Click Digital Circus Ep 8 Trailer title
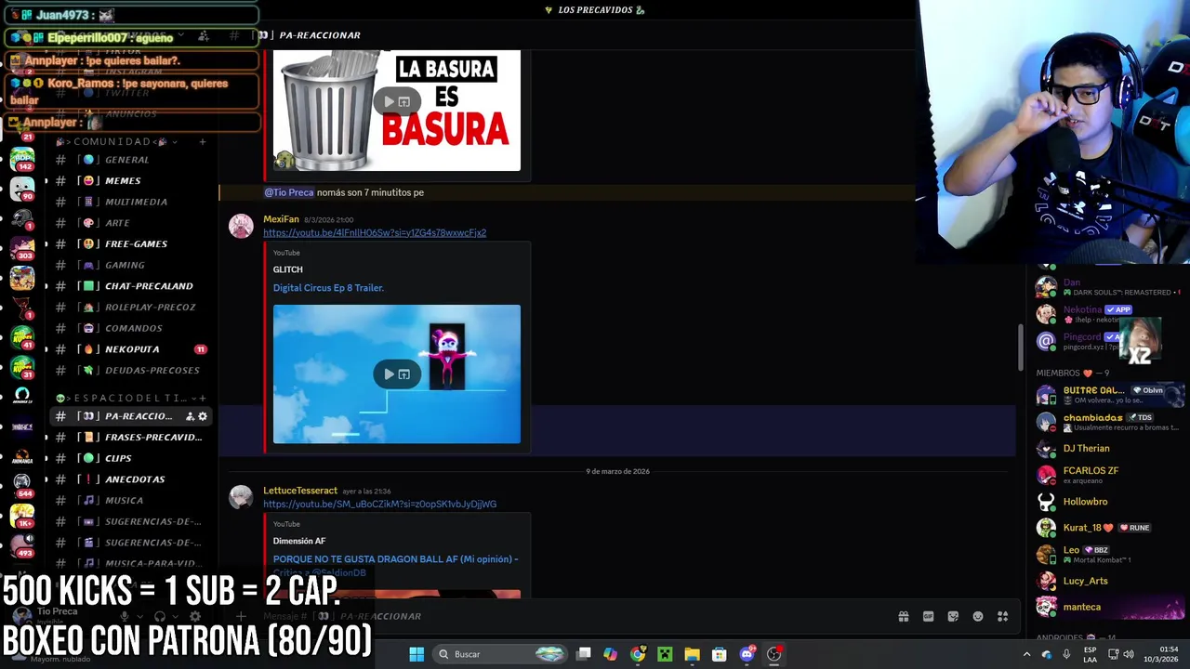Viewport: 1190px width, 669px height. [x=328, y=288]
